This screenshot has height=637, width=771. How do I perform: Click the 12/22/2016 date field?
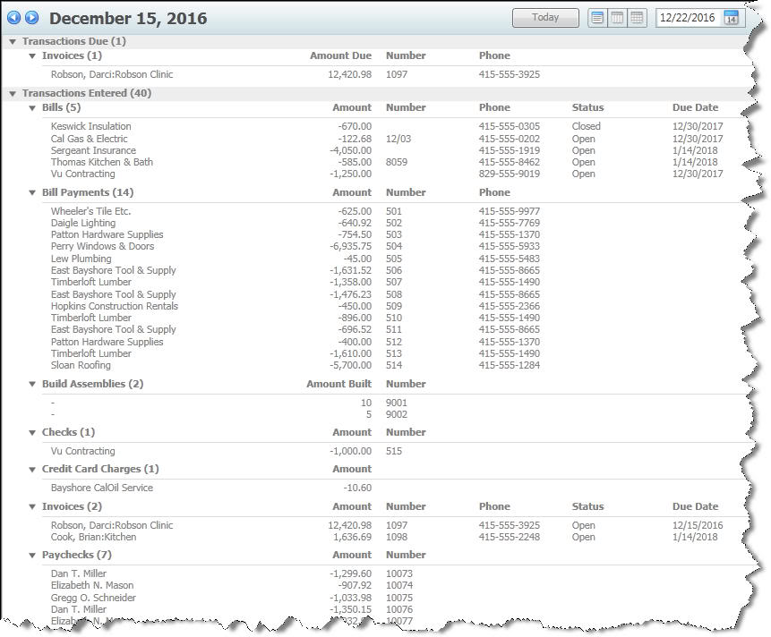pyautogui.click(x=687, y=18)
